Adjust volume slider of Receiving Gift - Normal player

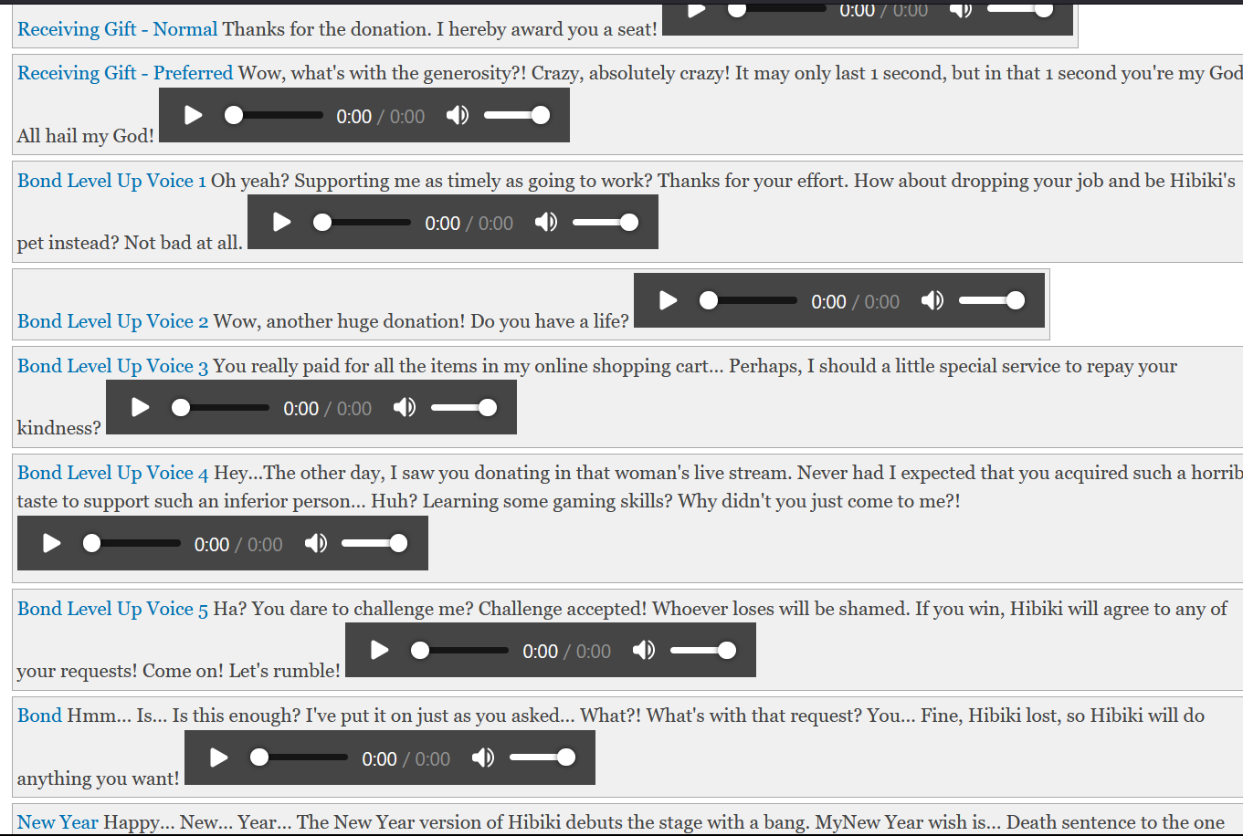tap(1020, 10)
